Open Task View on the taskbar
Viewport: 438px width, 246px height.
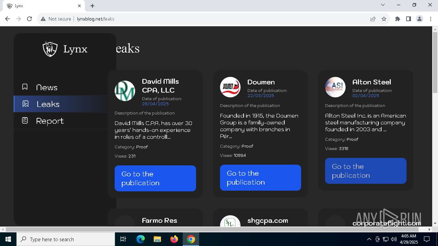123,239
